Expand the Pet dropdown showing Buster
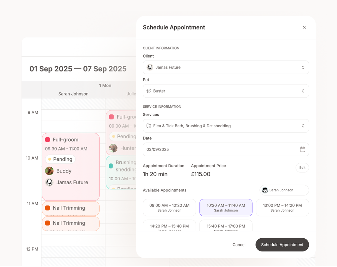This screenshot has height=267, width=337. pyautogui.click(x=226, y=91)
